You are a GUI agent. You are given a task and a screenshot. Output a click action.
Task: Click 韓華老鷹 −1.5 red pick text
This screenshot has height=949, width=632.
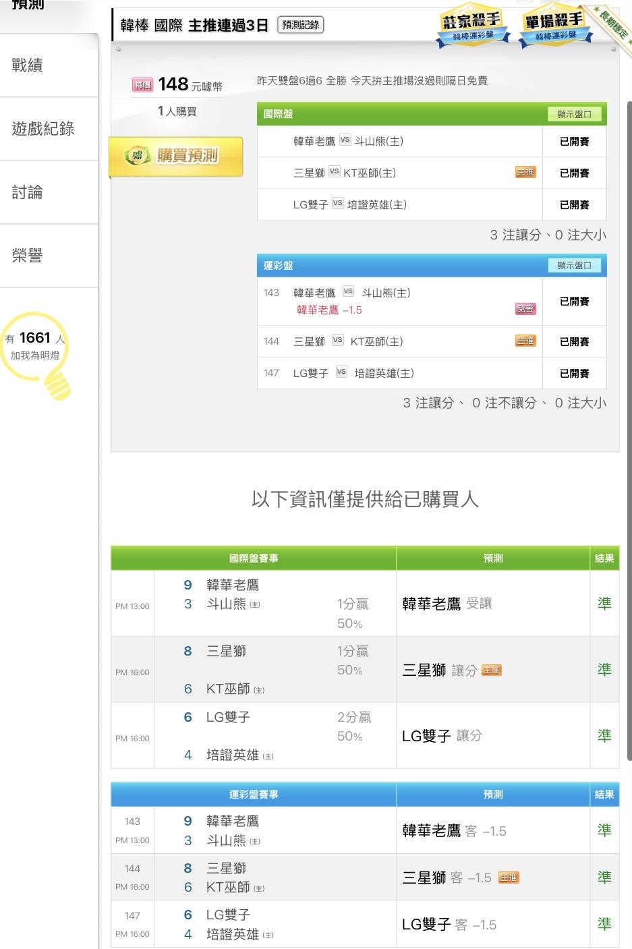pos(329,310)
